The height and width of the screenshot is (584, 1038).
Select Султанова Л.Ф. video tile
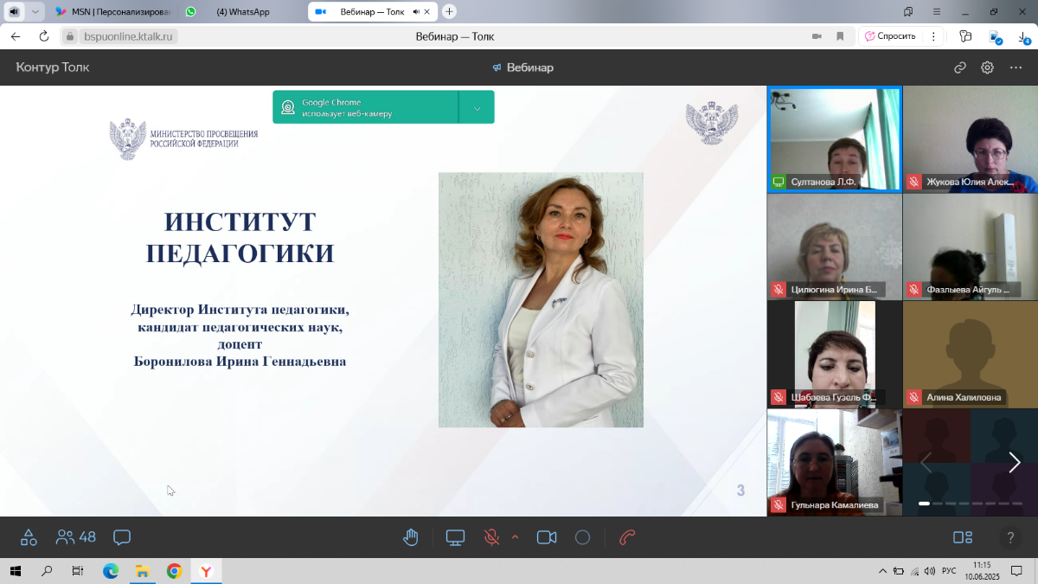[x=834, y=138]
